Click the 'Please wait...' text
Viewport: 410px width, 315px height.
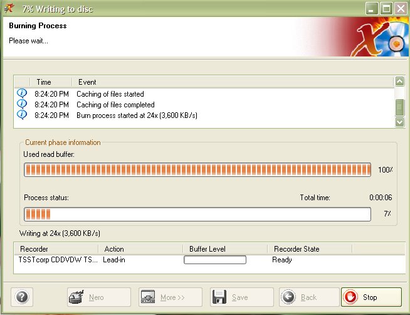click(28, 41)
